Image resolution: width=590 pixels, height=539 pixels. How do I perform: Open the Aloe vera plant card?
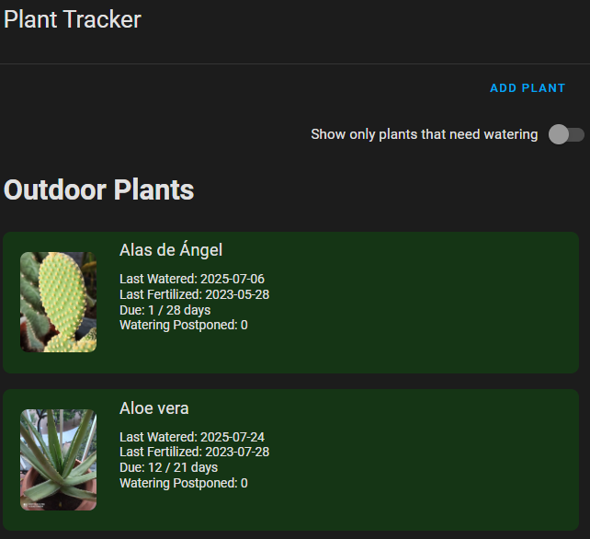[414, 460]
